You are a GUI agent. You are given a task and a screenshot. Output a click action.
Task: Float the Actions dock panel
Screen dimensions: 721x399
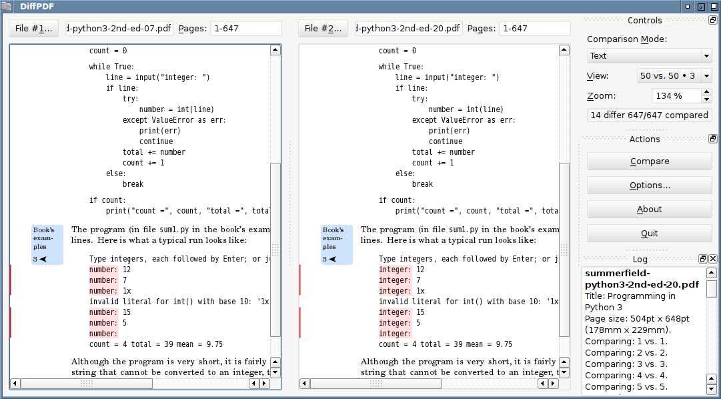click(712, 139)
